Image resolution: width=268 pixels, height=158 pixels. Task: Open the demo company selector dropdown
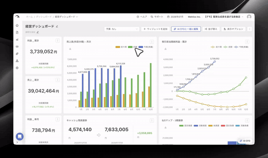coord(224,17)
